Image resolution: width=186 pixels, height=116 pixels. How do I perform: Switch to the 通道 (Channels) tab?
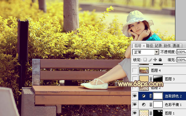pyautogui.click(x=176, y=45)
